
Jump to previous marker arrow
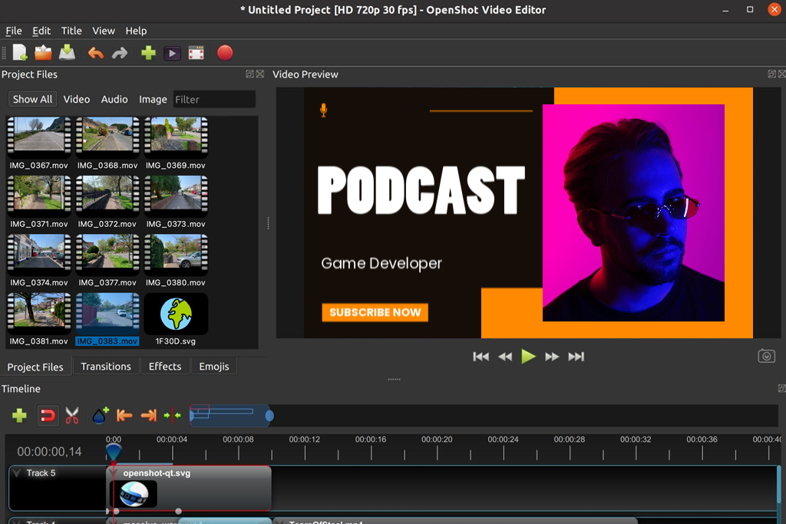coord(124,415)
